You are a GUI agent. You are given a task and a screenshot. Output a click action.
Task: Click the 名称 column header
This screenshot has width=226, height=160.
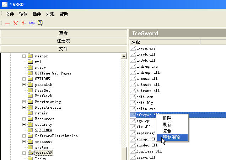(165, 42)
